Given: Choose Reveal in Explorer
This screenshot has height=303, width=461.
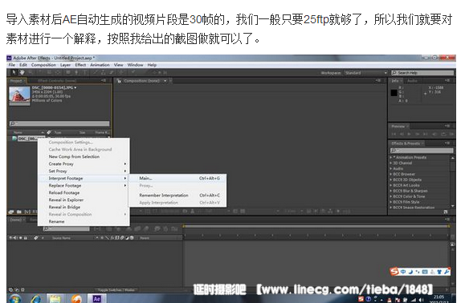Looking at the screenshot, I should pos(84,200).
